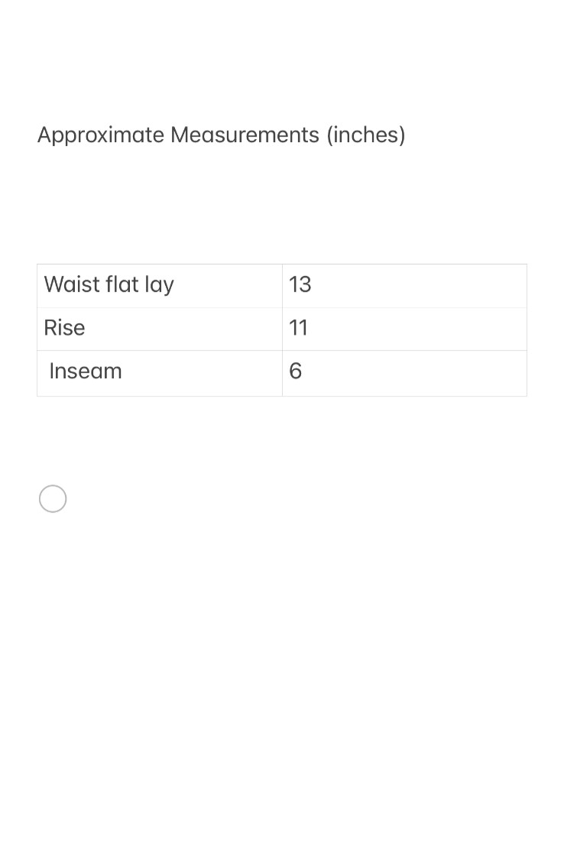Select the empty circle radio button
The width and height of the screenshot is (564, 843).
(53, 499)
